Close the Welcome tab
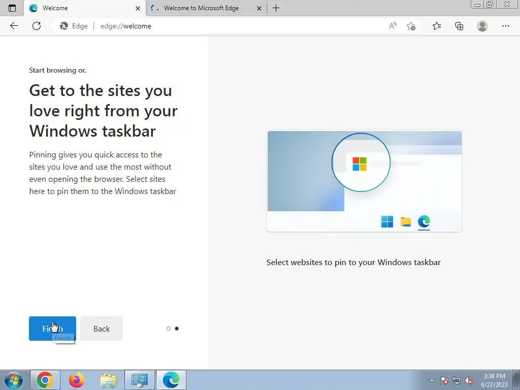The height and width of the screenshot is (390, 520). coord(138,8)
